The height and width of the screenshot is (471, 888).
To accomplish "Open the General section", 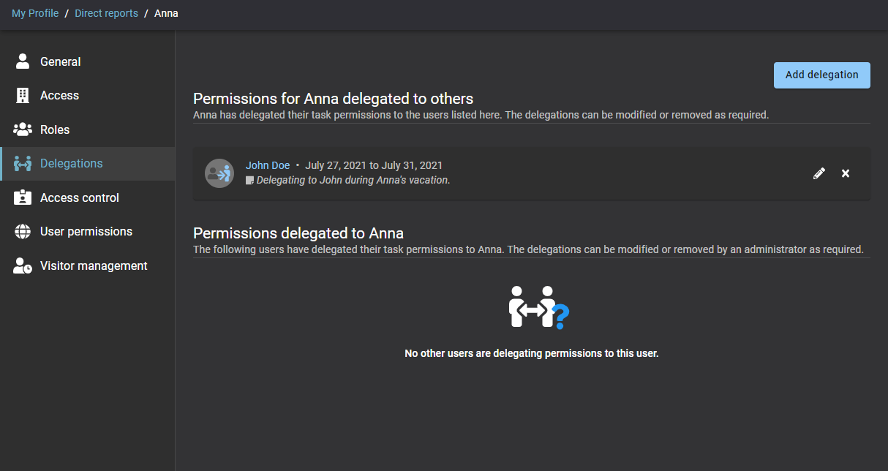I will click(88, 61).
